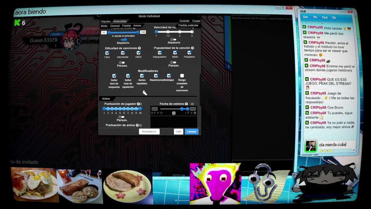Image resolution: width=371 pixels, height=209 pixels.
Task: Uncheck the Impopulares popularity checkbox
Action: coord(160,53)
